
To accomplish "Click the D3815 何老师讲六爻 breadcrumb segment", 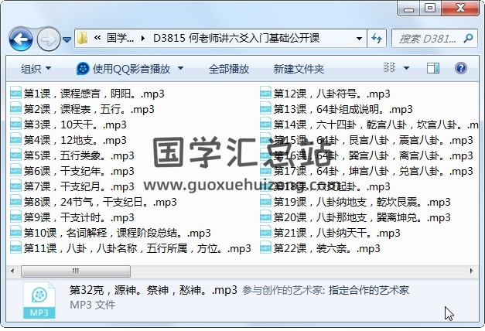I will coord(236,38).
